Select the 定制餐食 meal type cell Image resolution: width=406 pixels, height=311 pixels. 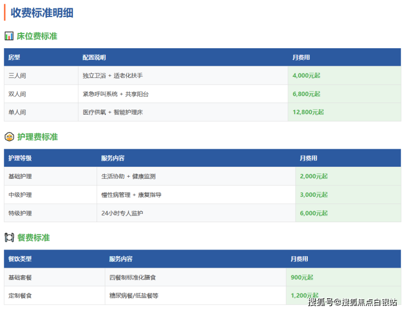coord(55,296)
